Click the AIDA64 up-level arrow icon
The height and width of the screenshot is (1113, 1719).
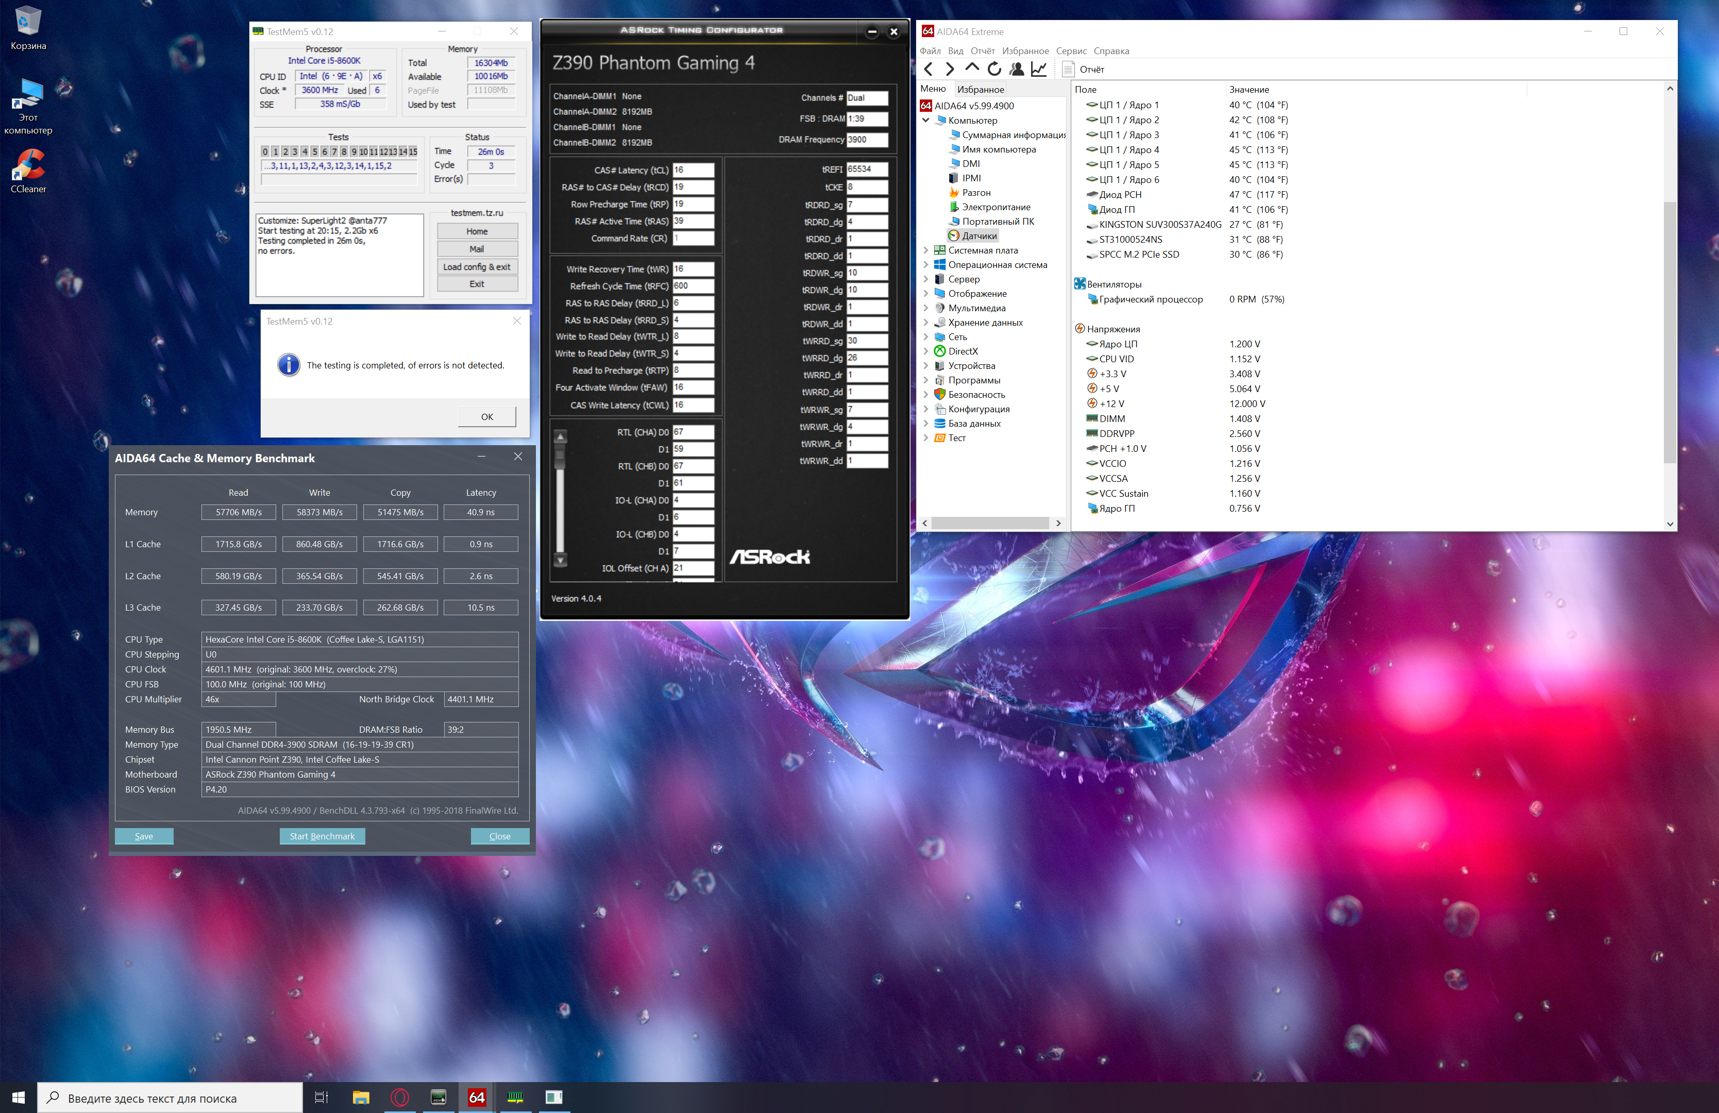[972, 68]
